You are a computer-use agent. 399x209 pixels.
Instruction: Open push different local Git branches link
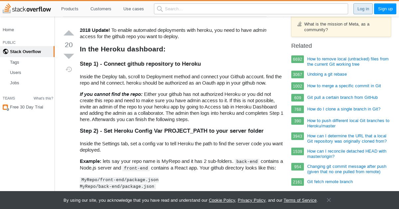pos(348,123)
